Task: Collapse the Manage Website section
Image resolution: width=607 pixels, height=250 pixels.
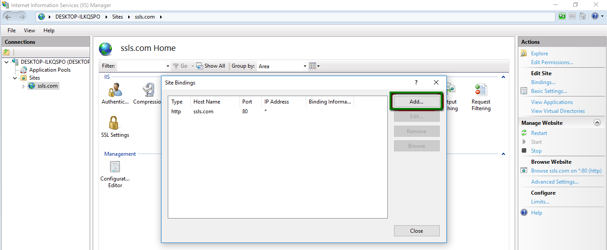Action: [597, 123]
